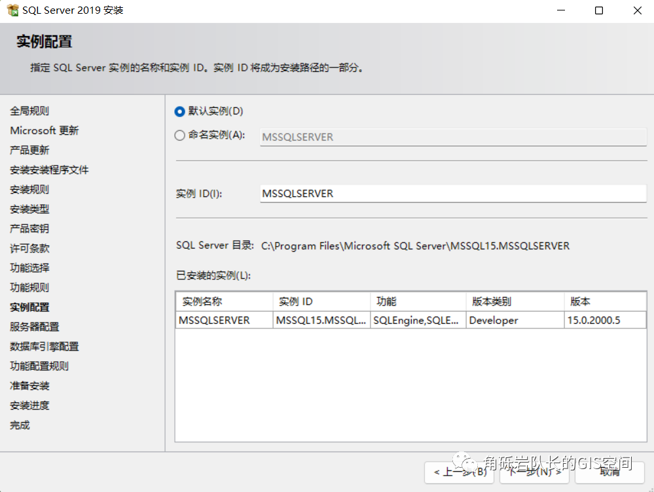Open the 许可条款 page
Image resolution: width=654 pixels, height=492 pixels.
29,247
